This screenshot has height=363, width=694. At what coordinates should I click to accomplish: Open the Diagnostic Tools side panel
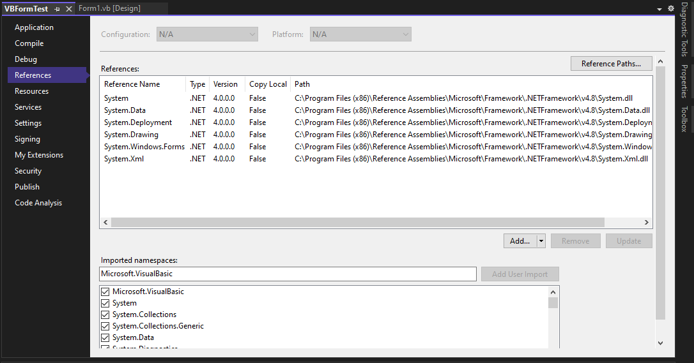[x=684, y=29]
